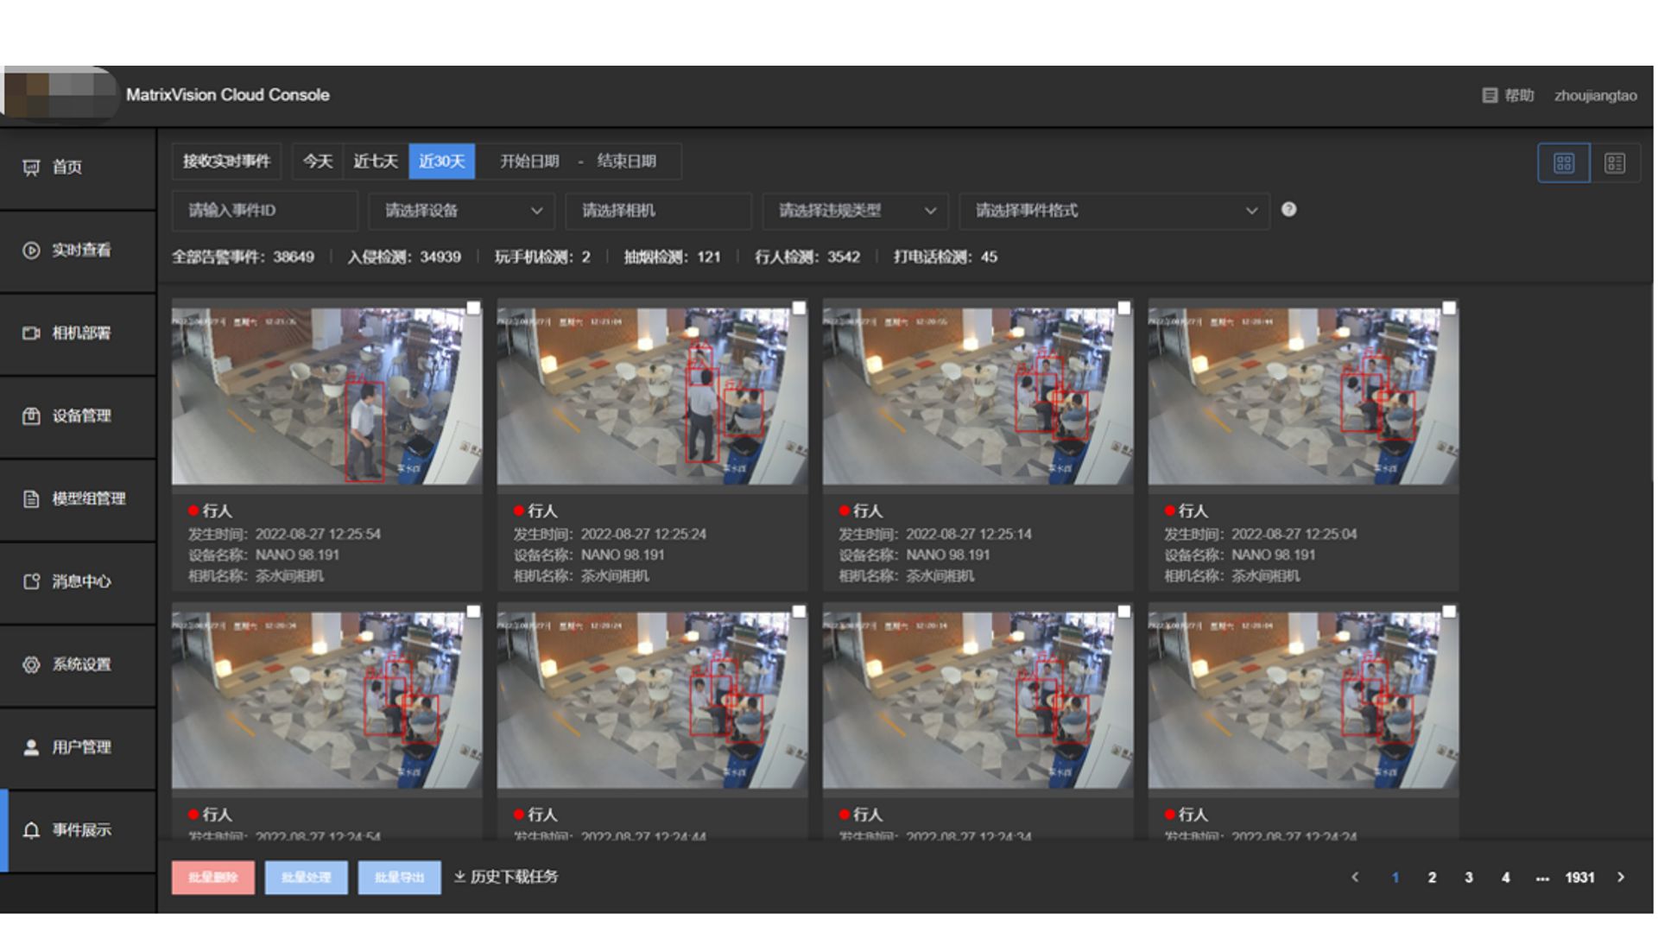The image size is (1658, 933).
Task: Open 模型组管理 model group icon
Action: (31, 499)
